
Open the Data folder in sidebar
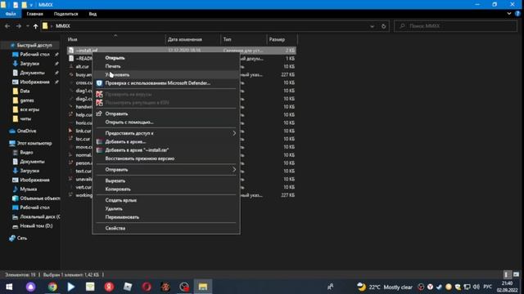pos(25,91)
